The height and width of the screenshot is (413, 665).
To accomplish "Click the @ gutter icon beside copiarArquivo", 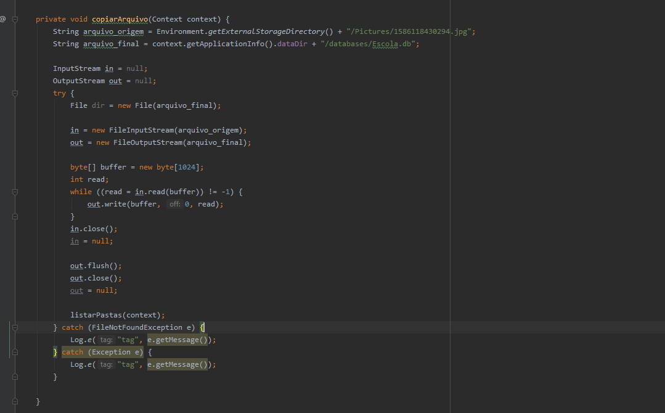I will [x=2, y=19].
